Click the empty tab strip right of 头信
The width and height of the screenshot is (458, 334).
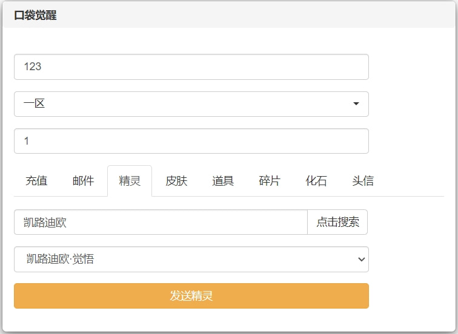(x=415, y=181)
